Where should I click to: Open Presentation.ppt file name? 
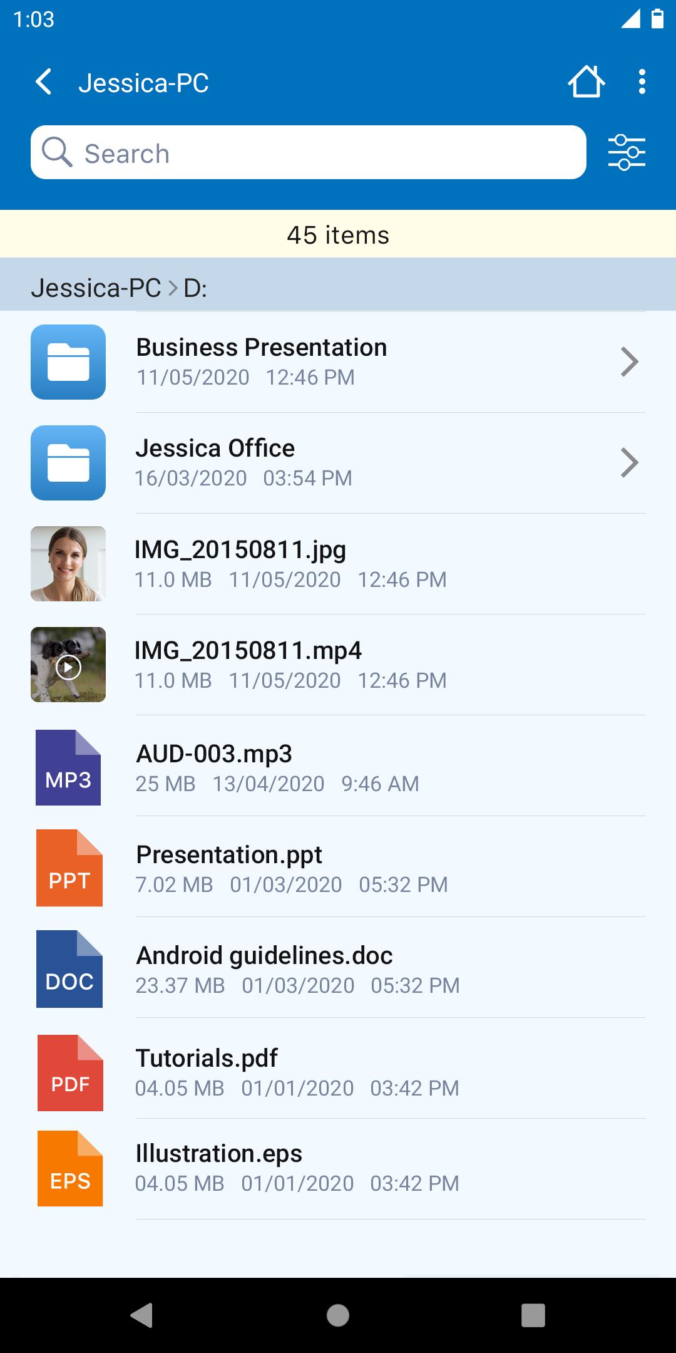229,854
